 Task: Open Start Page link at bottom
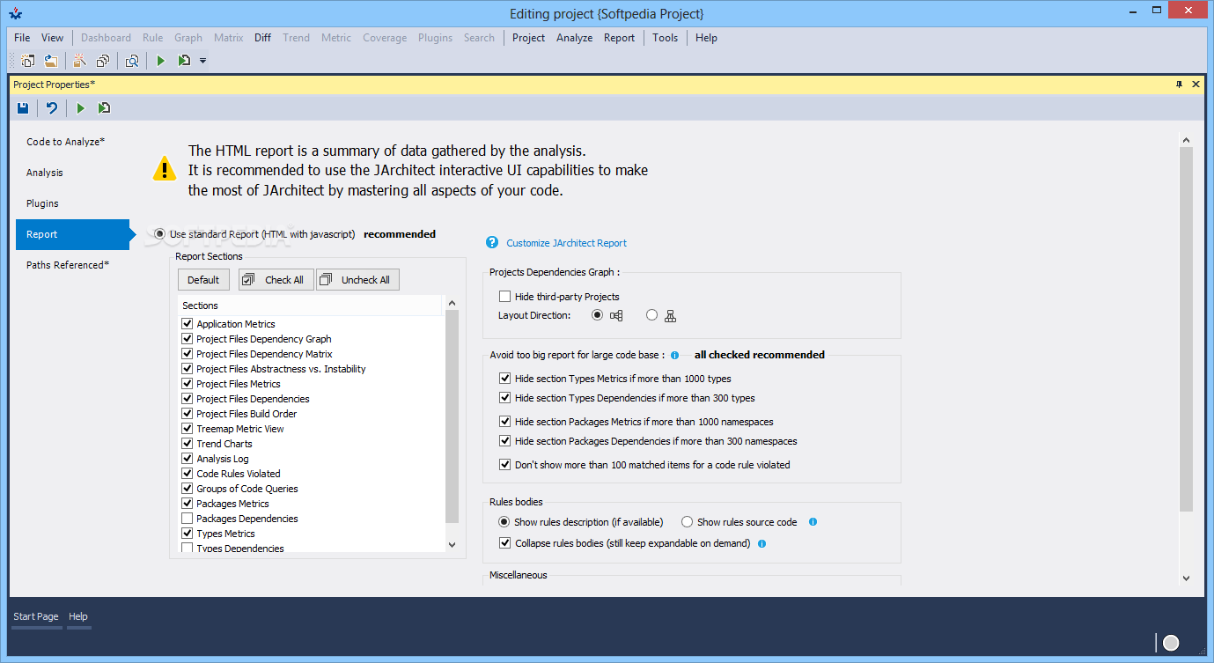36,616
